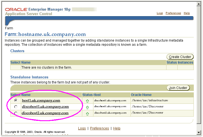
Task: Click the vertical scrollbar thumb
Action: pyautogui.click(x=199, y=65)
